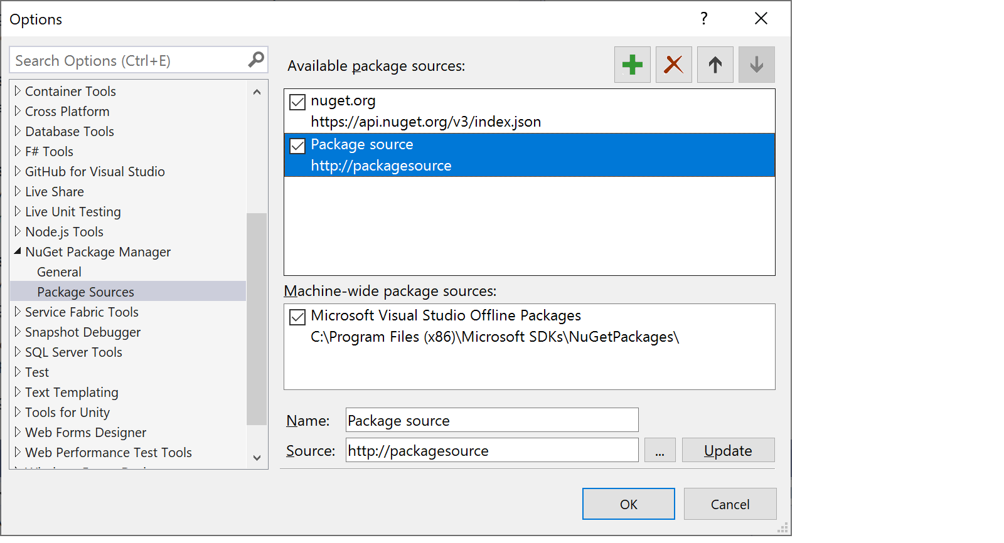Add a new package source with plus icon
Viewport: 1004px width, 543px height.
tap(632, 65)
